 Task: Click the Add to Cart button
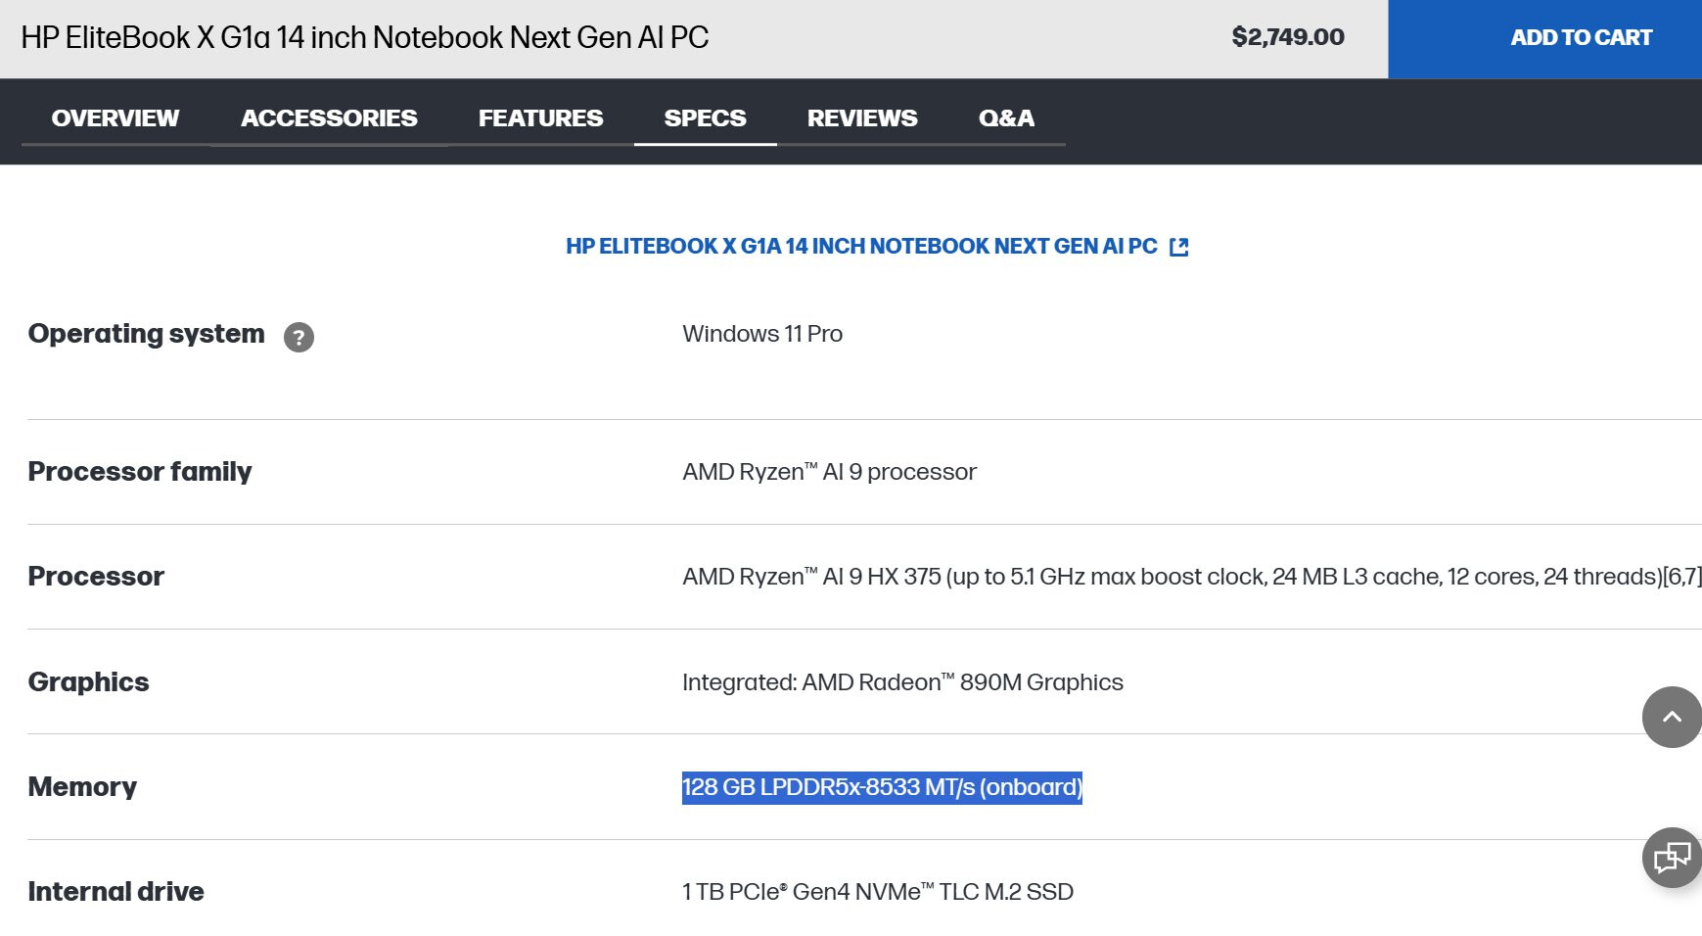(x=1544, y=39)
